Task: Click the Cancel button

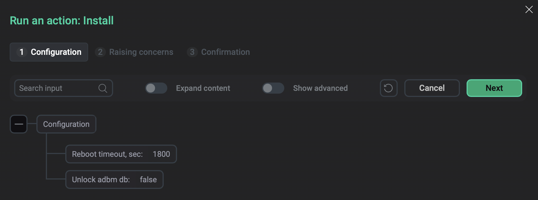Action: point(432,88)
